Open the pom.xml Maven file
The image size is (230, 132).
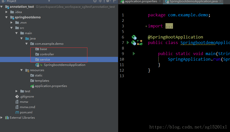26,112
